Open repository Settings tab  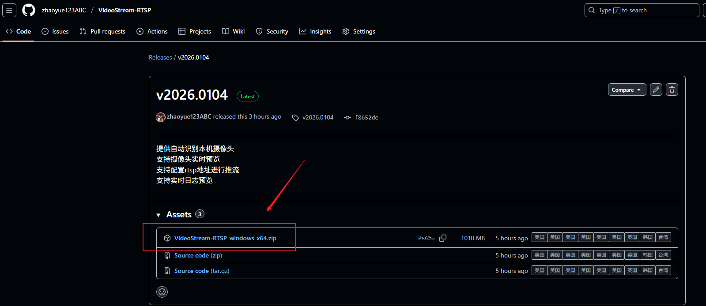click(359, 31)
